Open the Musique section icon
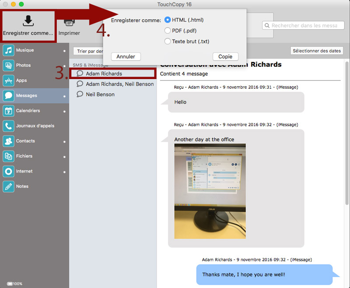350x288 pixels. click(8, 50)
